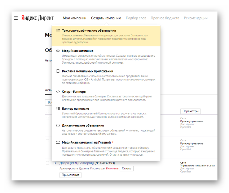This screenshot has width=229, height=193.
Task: Open the hamburger menu icon
Action: (x=16, y=18)
